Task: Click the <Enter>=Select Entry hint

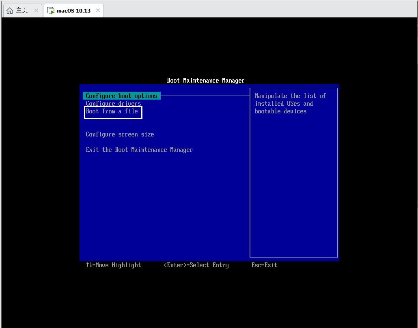Action: coord(196,265)
